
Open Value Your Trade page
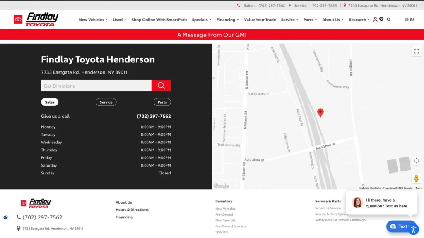click(x=260, y=19)
